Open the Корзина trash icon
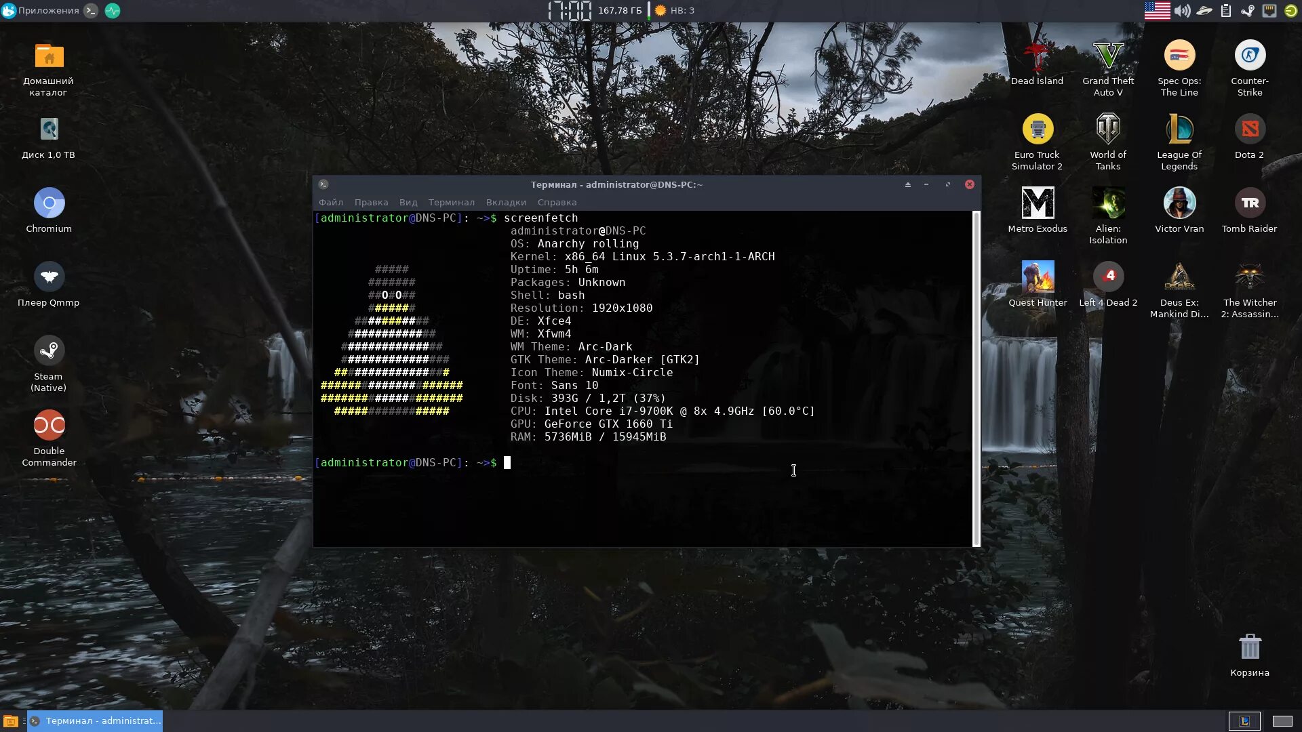1302x732 pixels. point(1249,647)
